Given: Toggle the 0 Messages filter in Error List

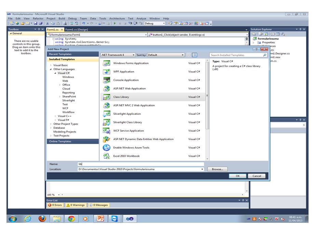Looking at the screenshot, I should (x=98, y=205).
